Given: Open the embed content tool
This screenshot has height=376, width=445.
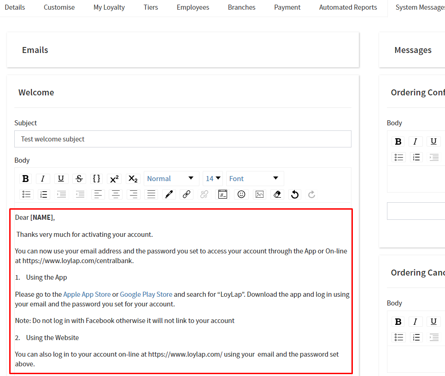Looking at the screenshot, I should tap(223, 194).
